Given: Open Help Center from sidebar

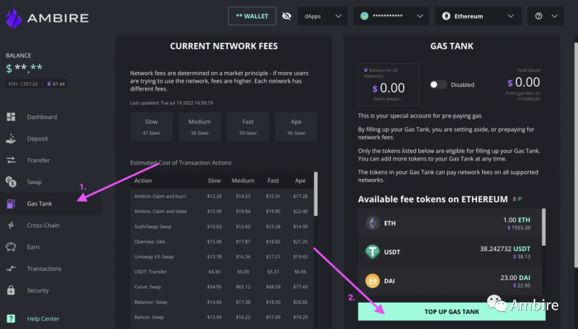Looking at the screenshot, I should 43,319.
